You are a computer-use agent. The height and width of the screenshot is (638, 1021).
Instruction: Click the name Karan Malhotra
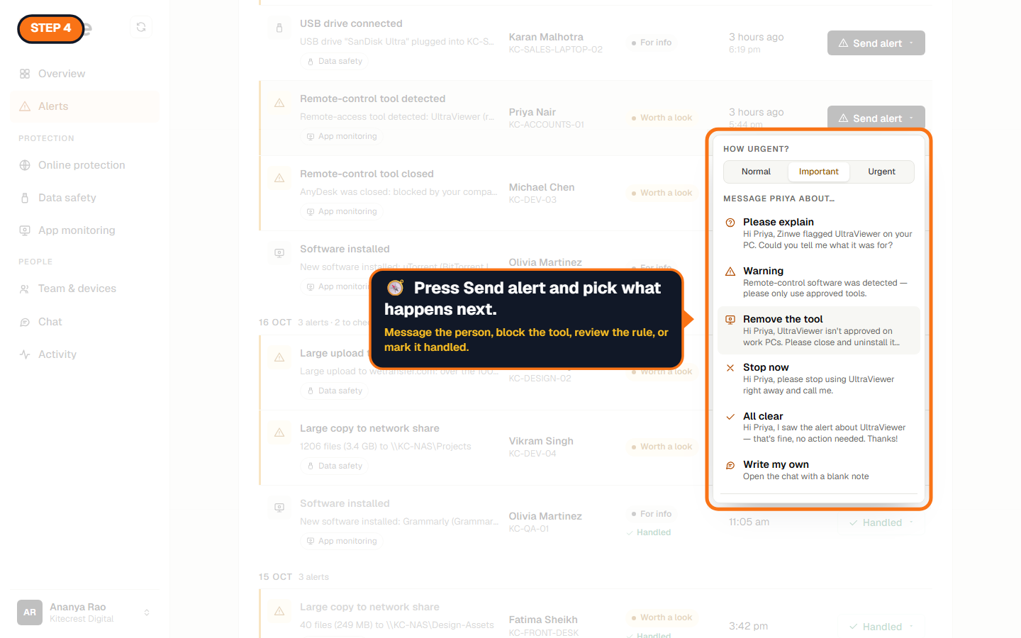[546, 37]
